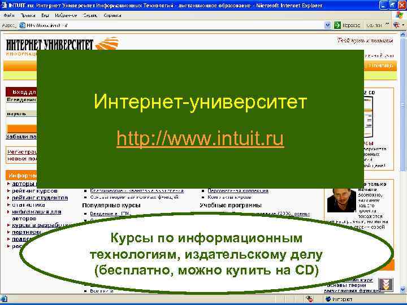Click the Windows flag logo in the menu bar

click(399, 15)
